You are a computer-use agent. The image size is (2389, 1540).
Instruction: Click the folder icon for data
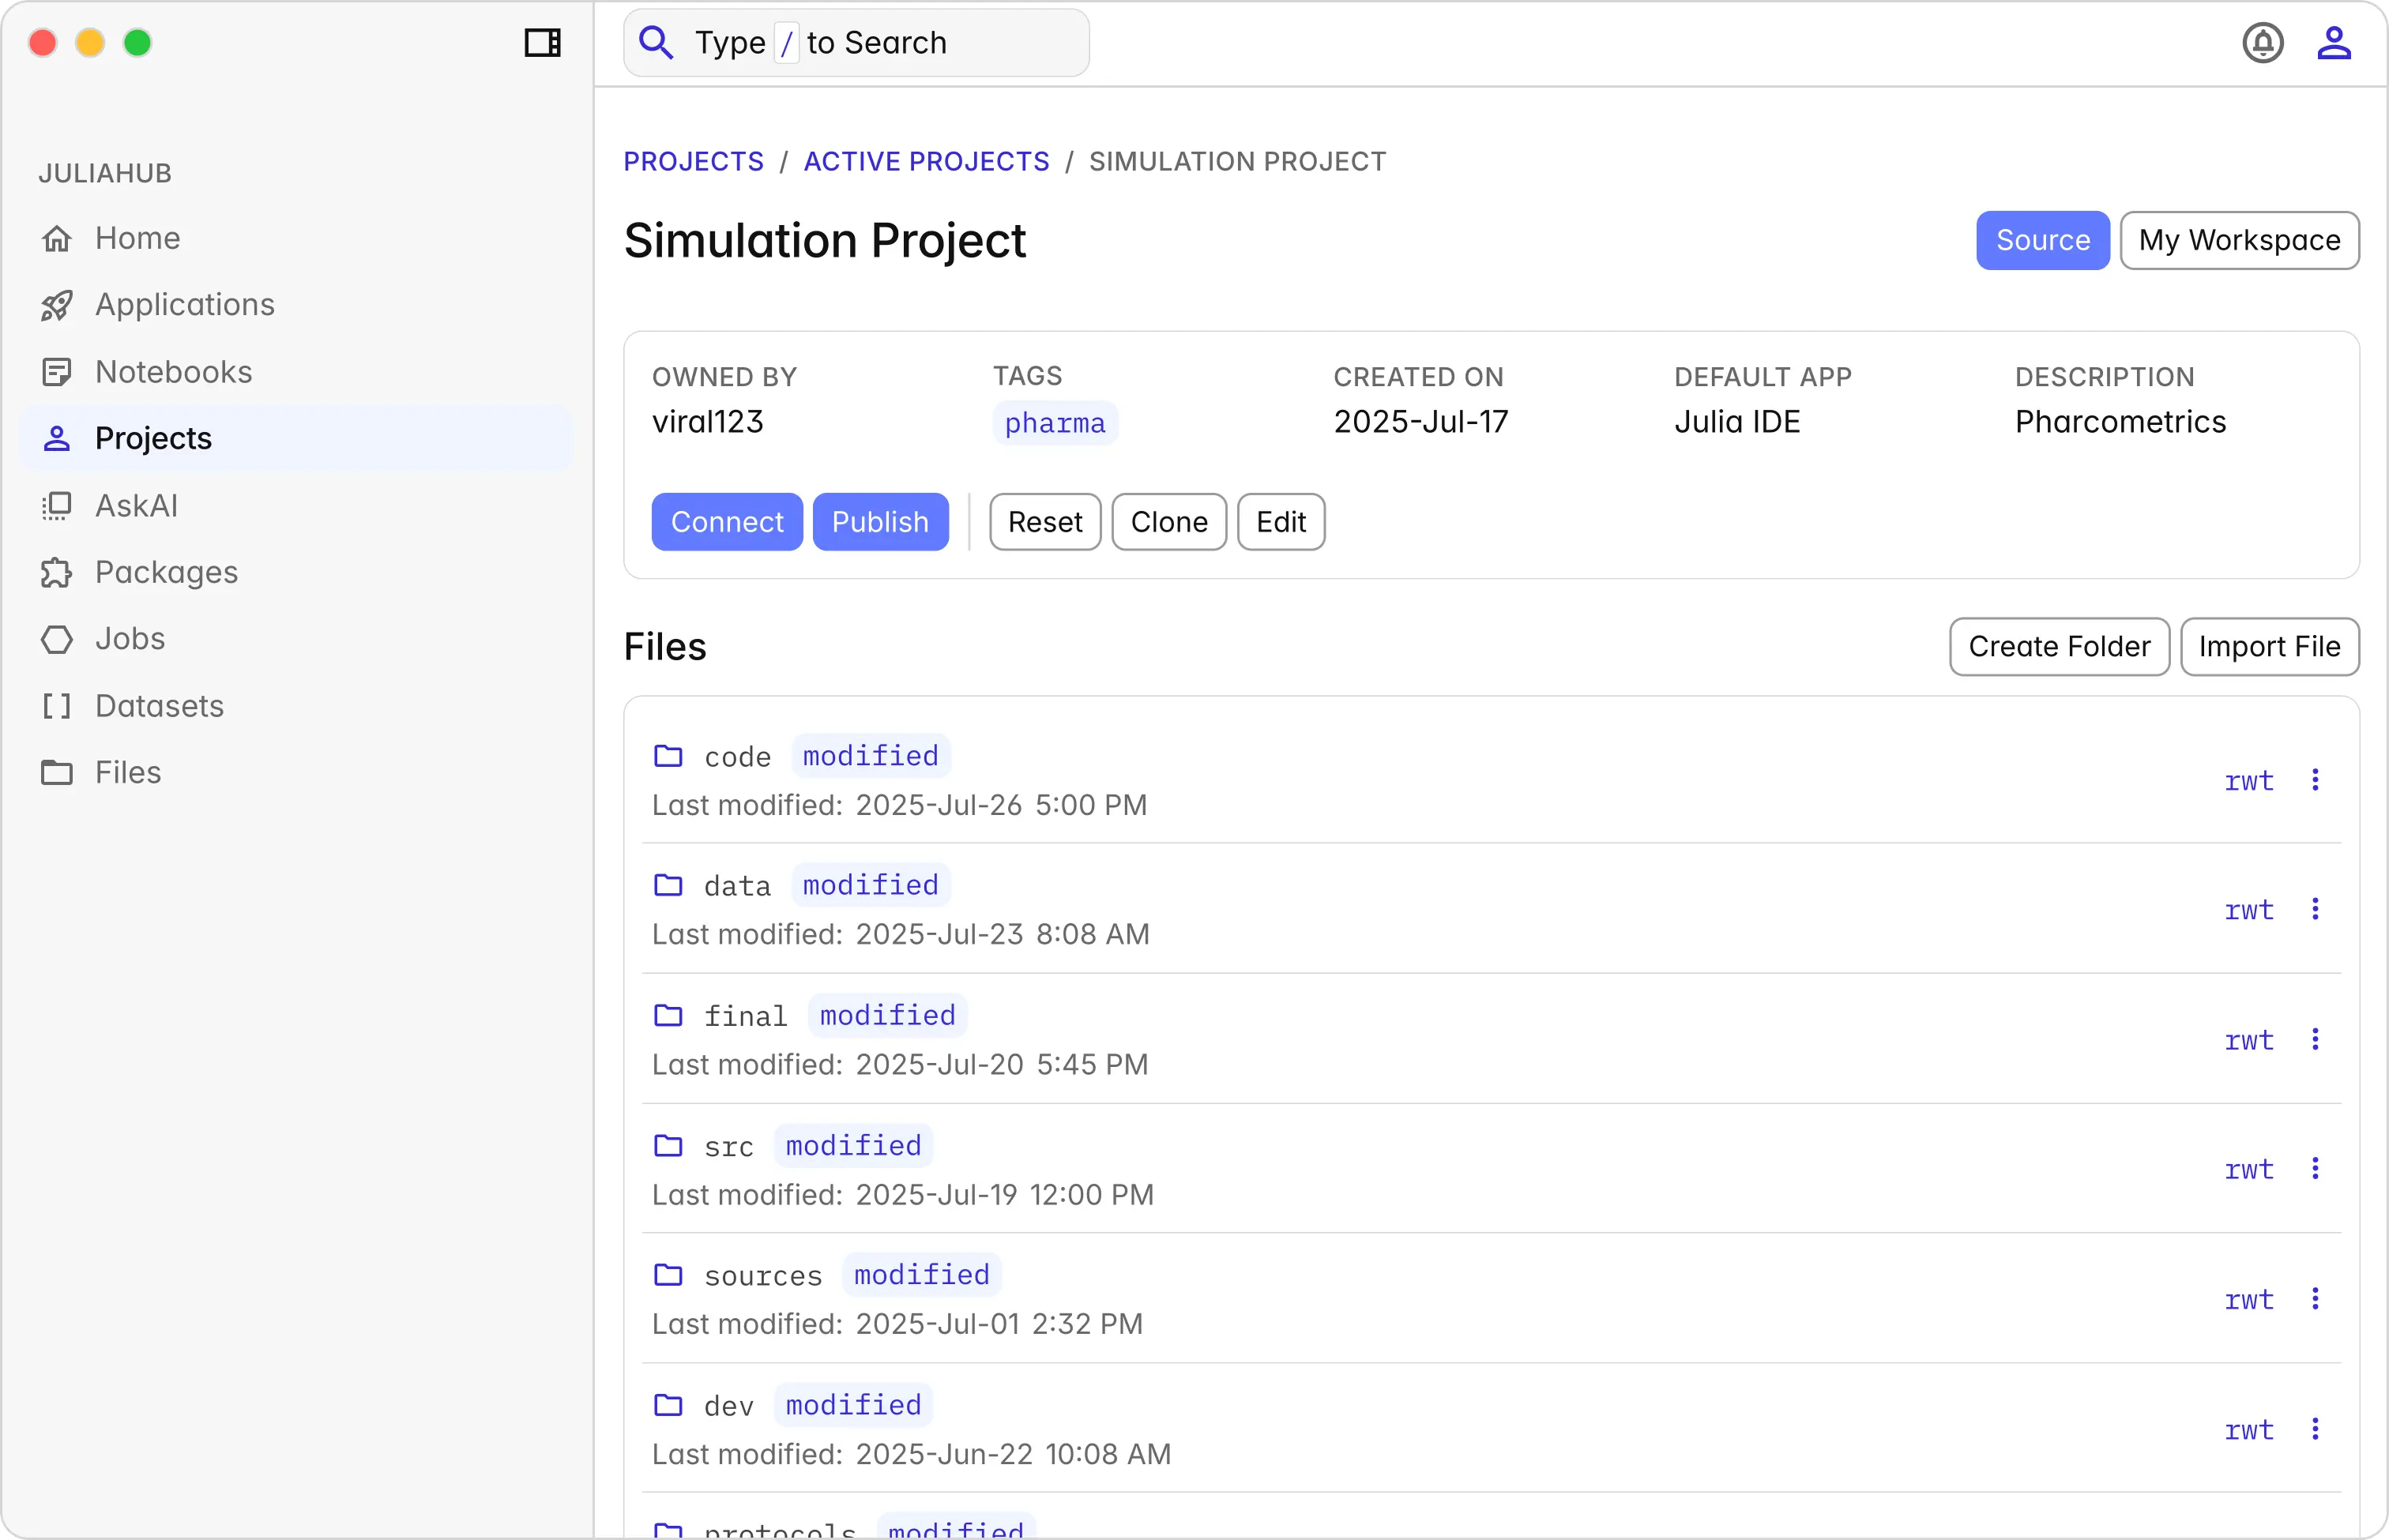[x=668, y=885]
